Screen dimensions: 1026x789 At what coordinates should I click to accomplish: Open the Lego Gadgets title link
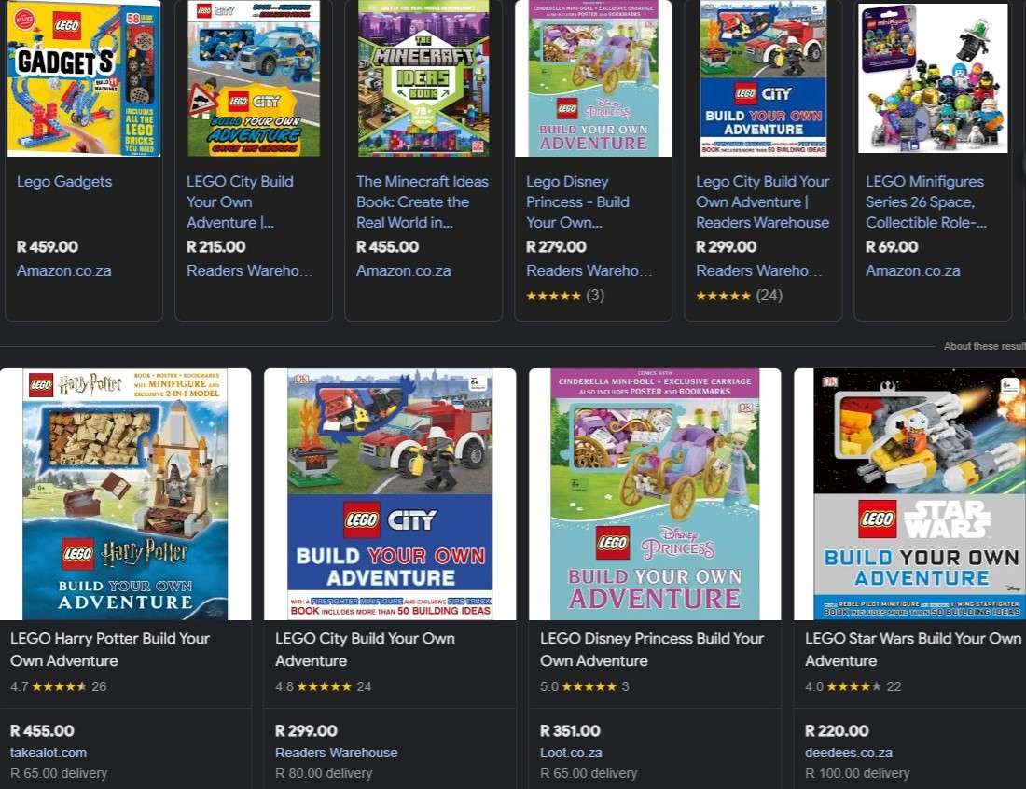(x=64, y=181)
